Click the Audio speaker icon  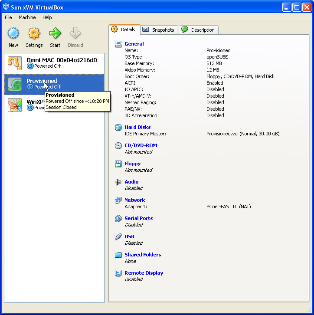click(x=118, y=182)
